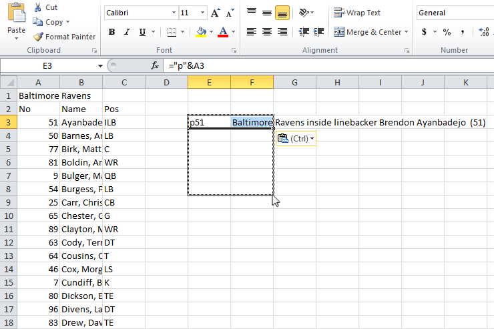The width and height of the screenshot is (494, 329).
Task: Align text right
Action: (282, 32)
